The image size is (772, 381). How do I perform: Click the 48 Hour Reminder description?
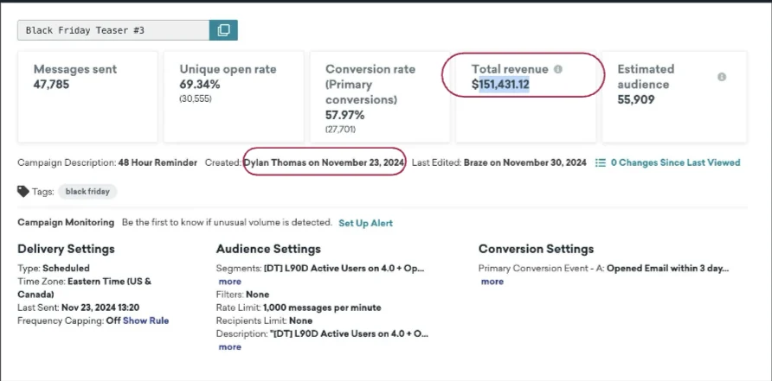click(x=158, y=162)
